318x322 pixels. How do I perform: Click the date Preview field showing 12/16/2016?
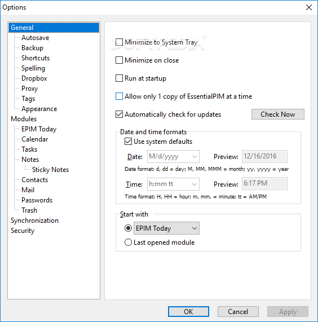264,156
